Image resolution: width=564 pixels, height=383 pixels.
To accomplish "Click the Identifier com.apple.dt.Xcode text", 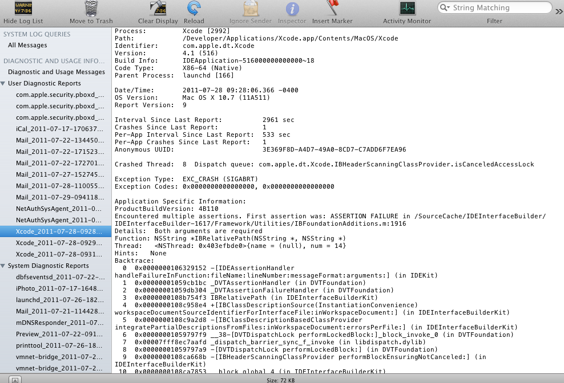I will (x=218, y=46).
